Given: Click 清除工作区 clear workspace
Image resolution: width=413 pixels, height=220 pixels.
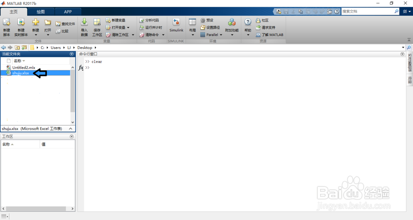Looking at the screenshot, I should pyautogui.click(x=117, y=35).
